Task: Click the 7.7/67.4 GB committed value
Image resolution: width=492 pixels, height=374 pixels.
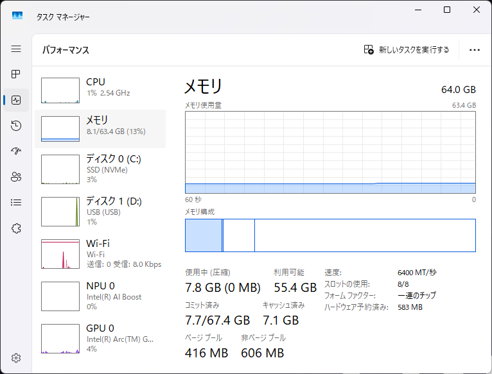Action: point(218,320)
